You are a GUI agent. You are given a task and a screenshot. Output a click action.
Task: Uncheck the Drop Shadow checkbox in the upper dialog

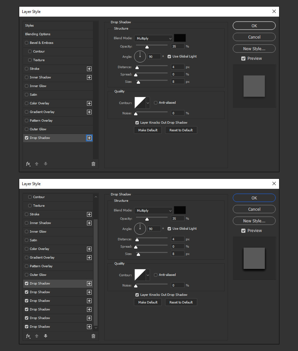tap(27, 138)
